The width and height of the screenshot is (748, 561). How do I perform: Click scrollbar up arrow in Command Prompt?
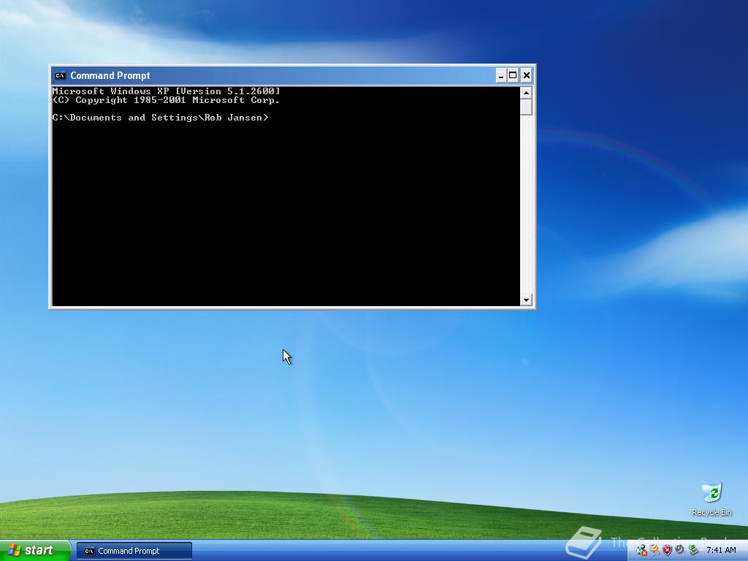(x=526, y=93)
